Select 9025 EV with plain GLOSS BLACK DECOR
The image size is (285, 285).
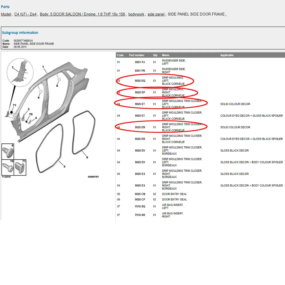pos(140,150)
